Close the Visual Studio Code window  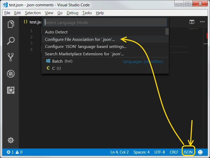click(x=200, y=4)
